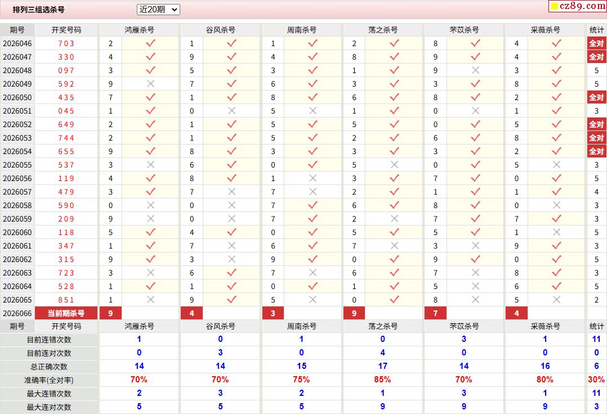Click 采薇杀号 cross mark in row 2026065

(556, 300)
